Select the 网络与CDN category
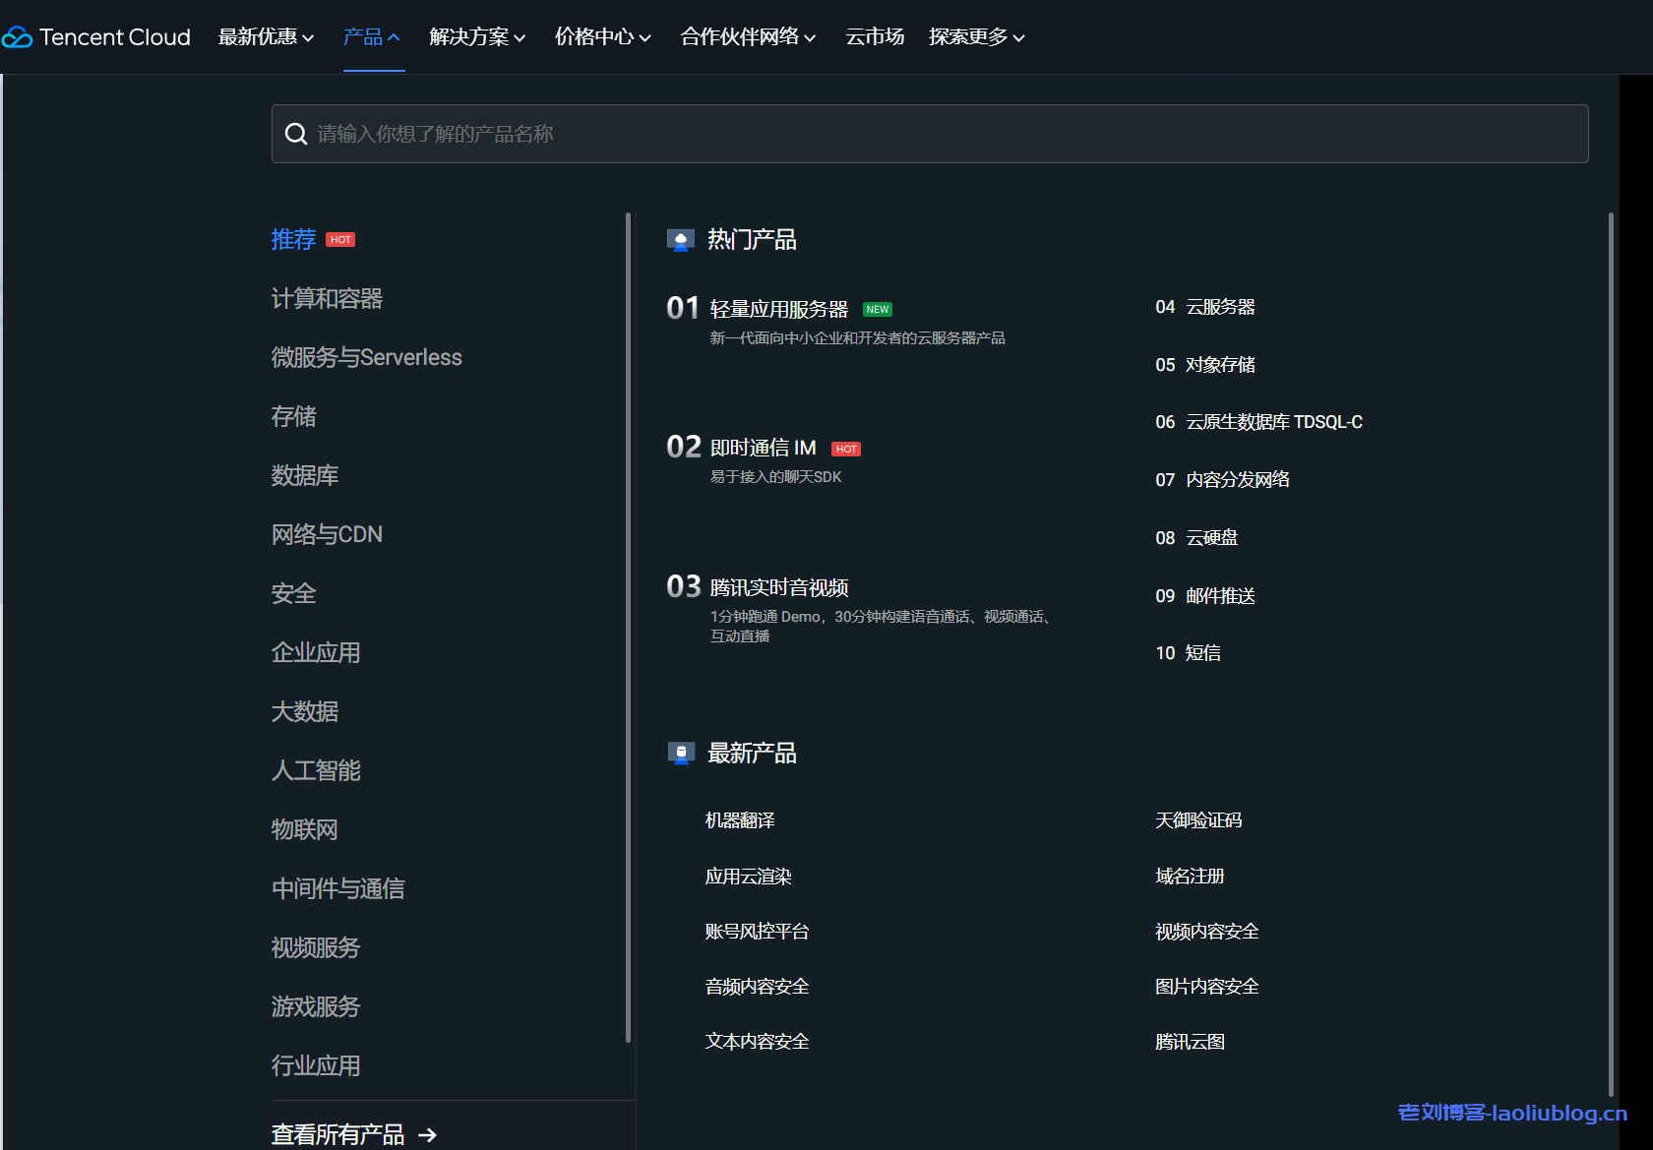 click(327, 535)
